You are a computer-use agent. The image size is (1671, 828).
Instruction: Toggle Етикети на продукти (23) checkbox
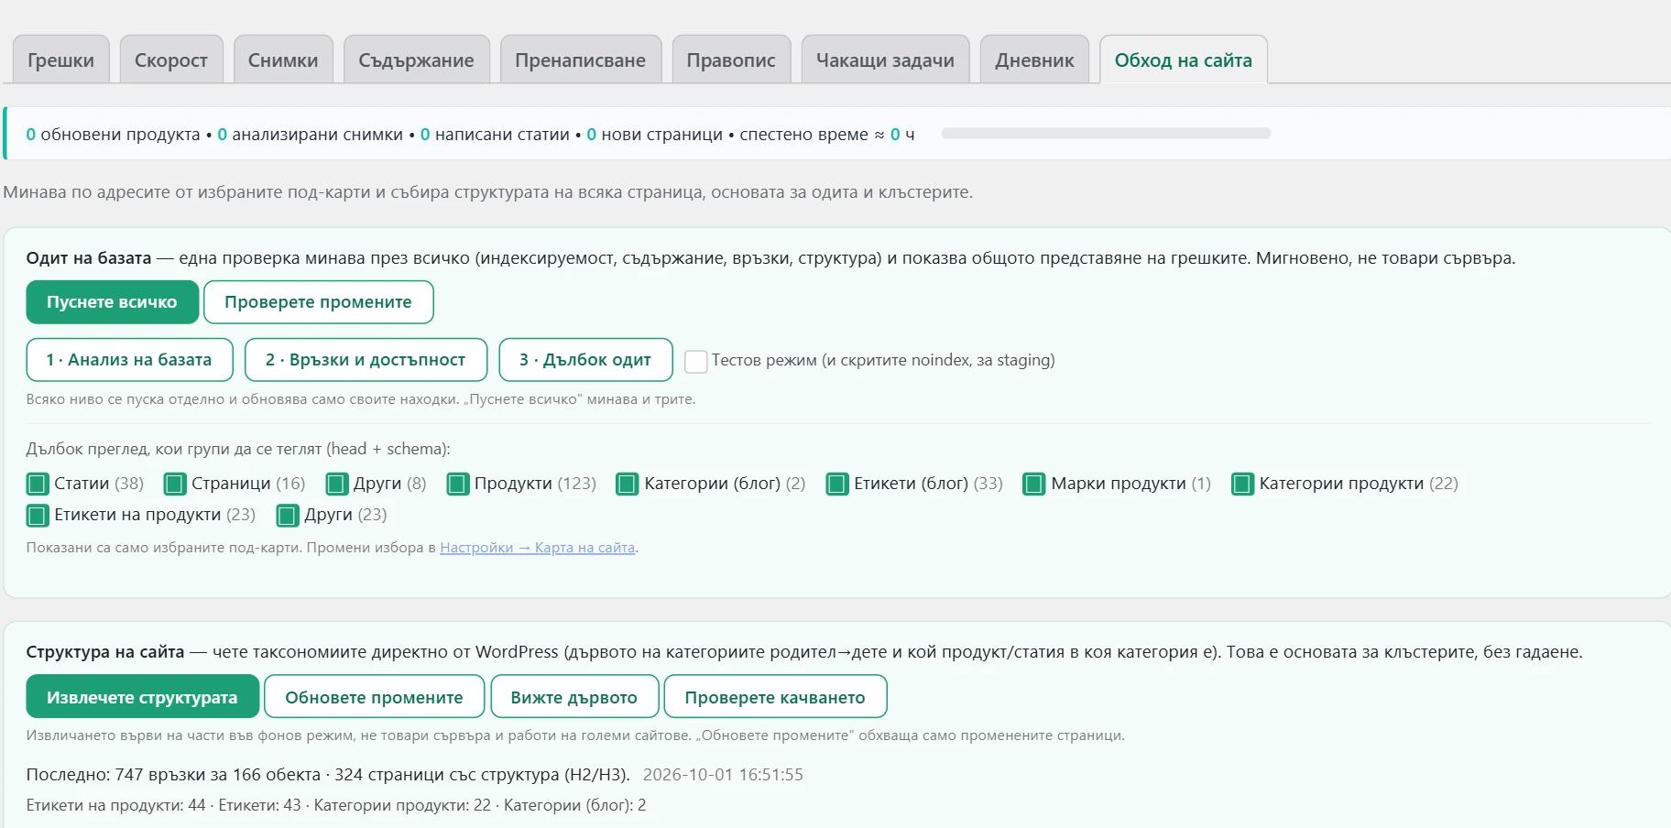point(38,516)
